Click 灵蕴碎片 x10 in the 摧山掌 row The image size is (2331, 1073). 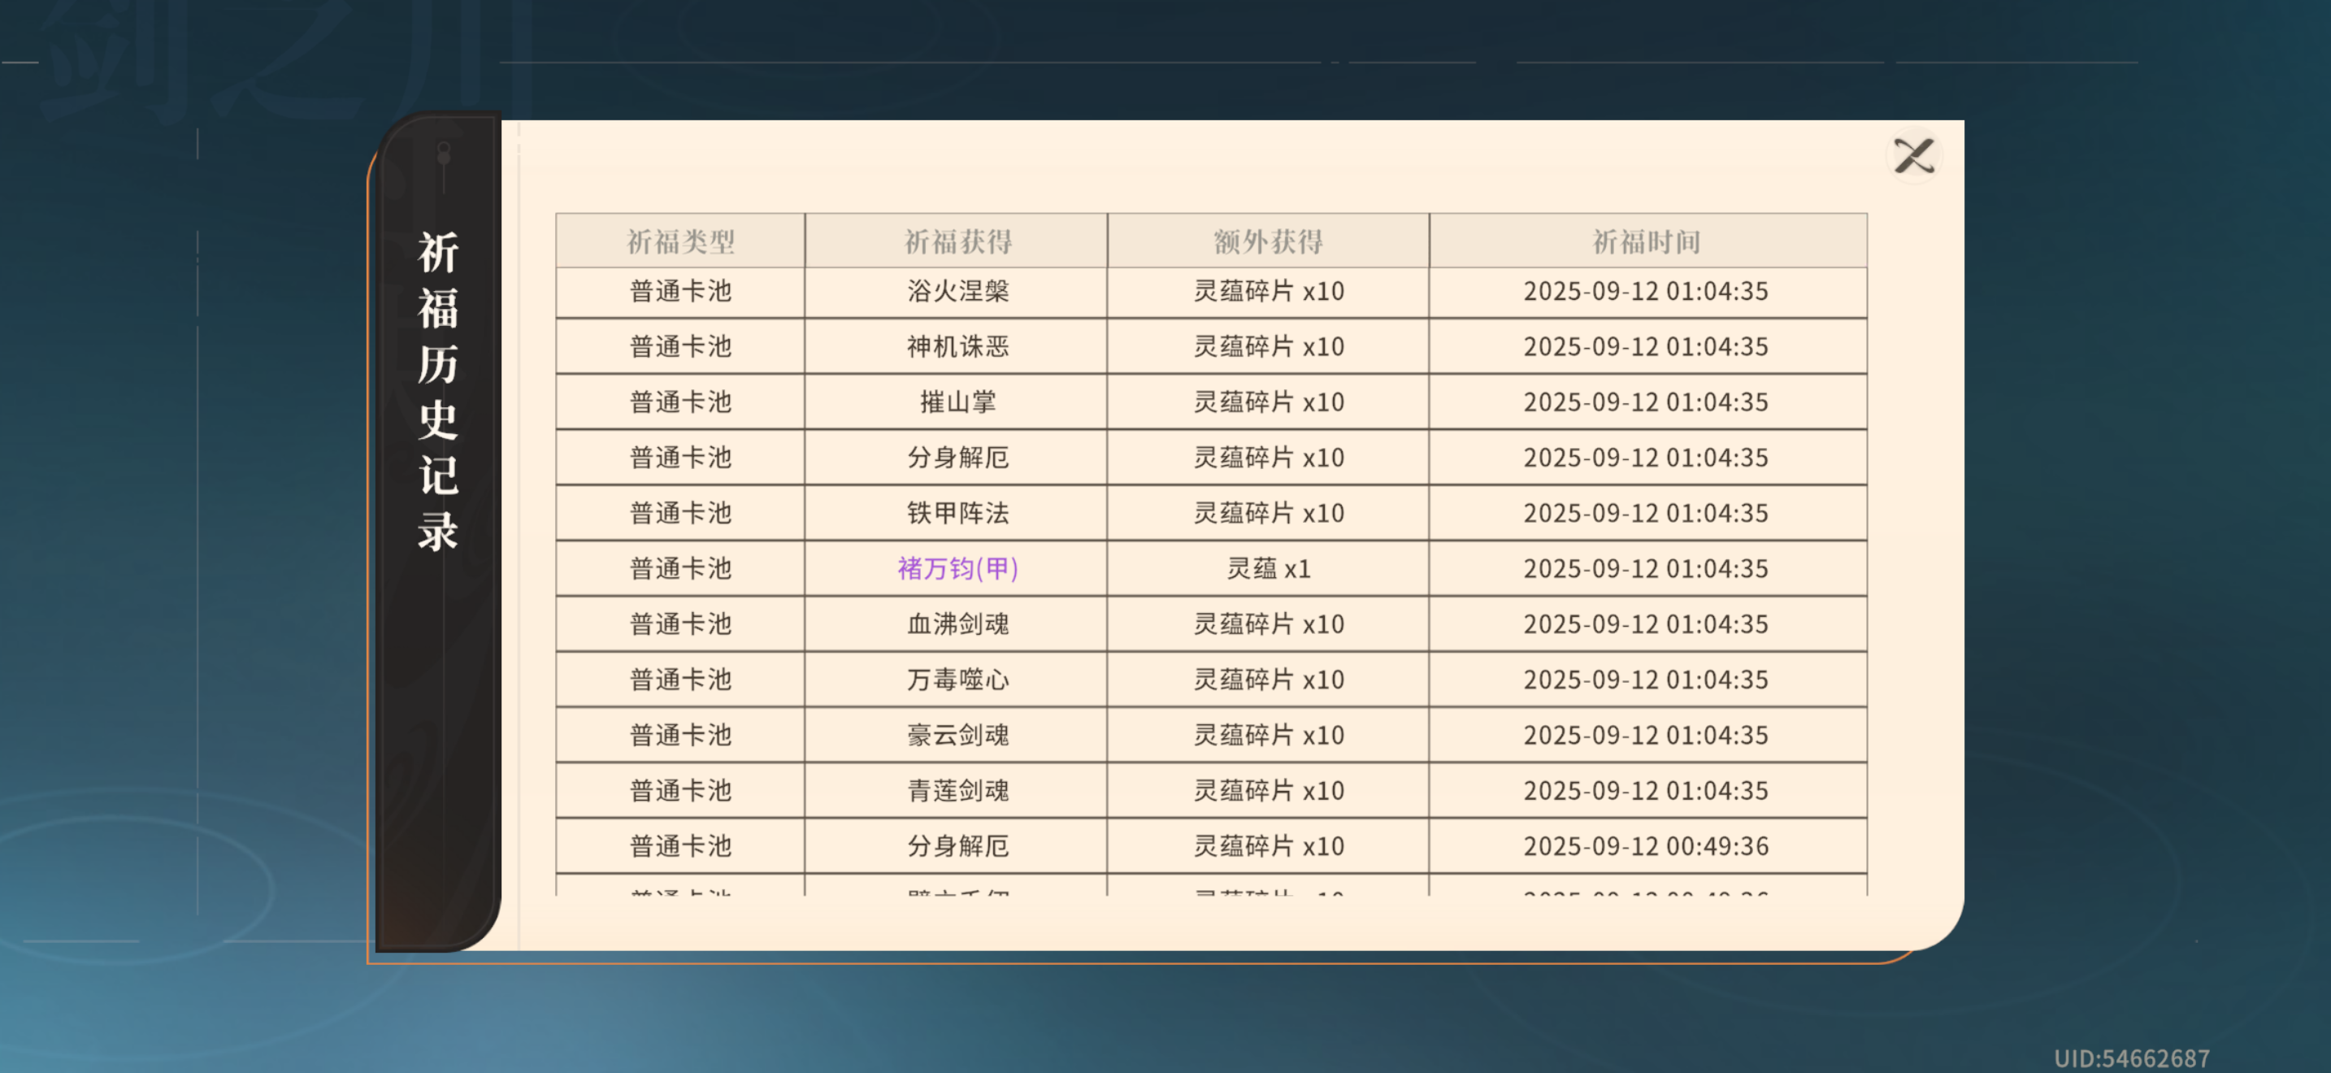[x=1268, y=402]
